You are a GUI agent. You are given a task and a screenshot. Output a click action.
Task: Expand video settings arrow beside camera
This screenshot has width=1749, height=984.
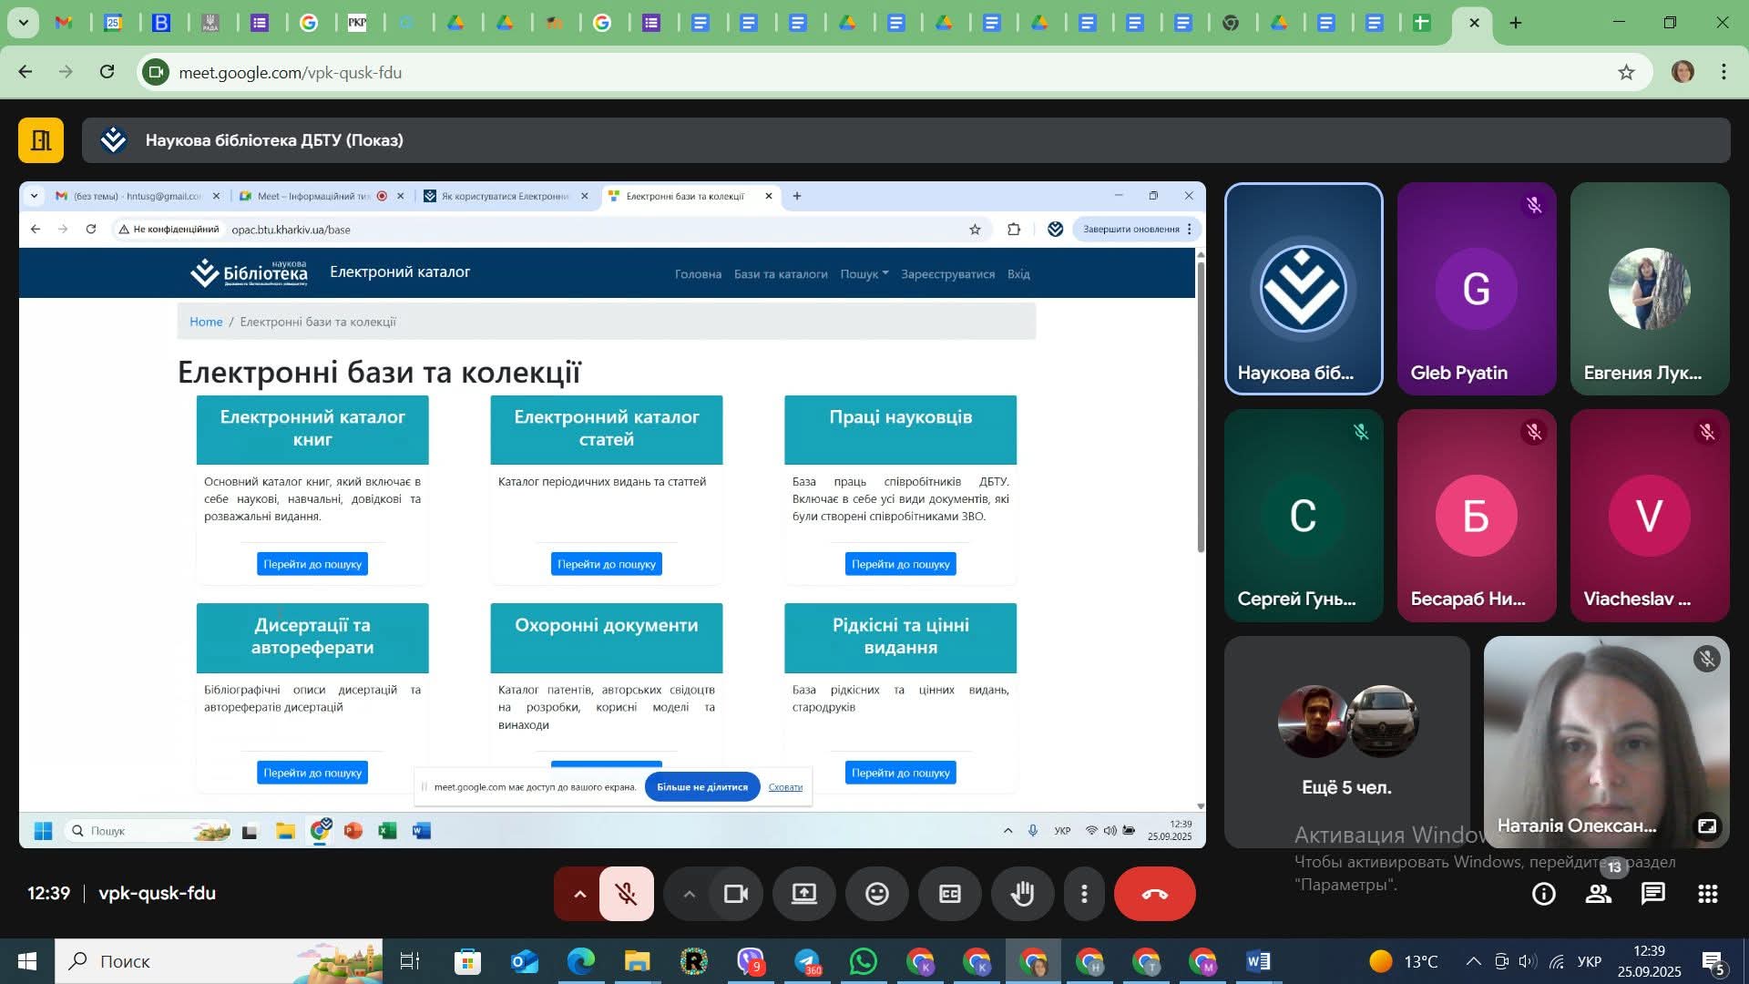[x=690, y=894]
